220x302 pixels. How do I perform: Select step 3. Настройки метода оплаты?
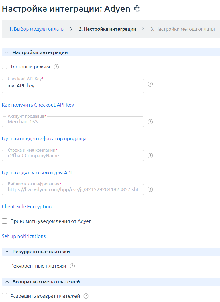tap(182, 29)
